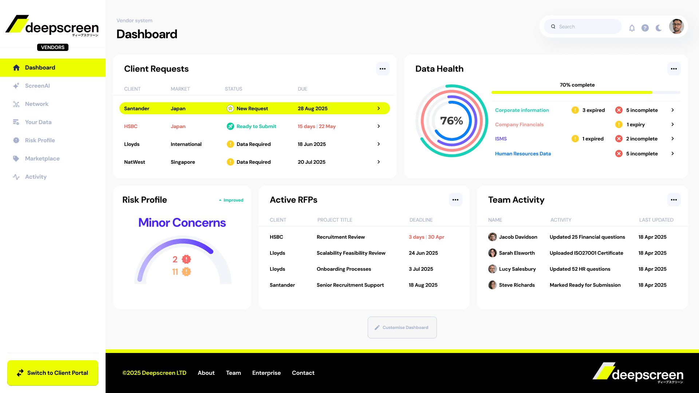The width and height of the screenshot is (699, 393).
Task: Open Team Activity more options menu
Action: [x=674, y=200]
